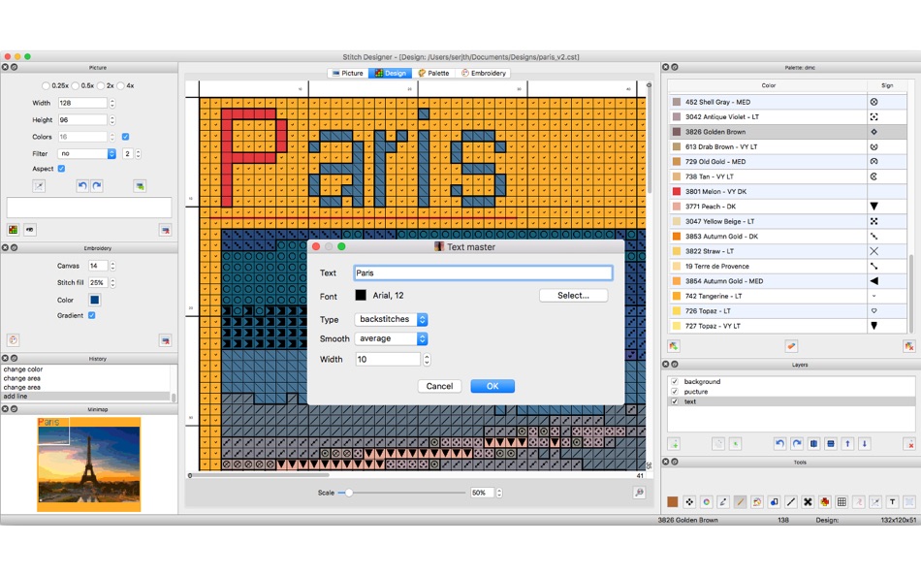
Task: Toggle visibility of background layer
Action: [x=675, y=381]
